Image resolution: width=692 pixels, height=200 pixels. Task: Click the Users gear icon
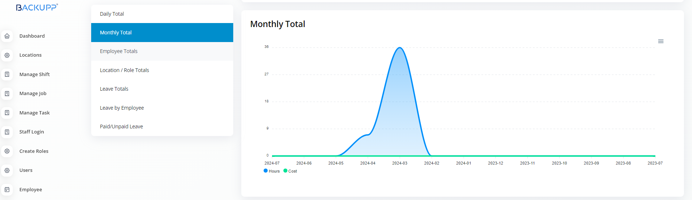(x=7, y=170)
